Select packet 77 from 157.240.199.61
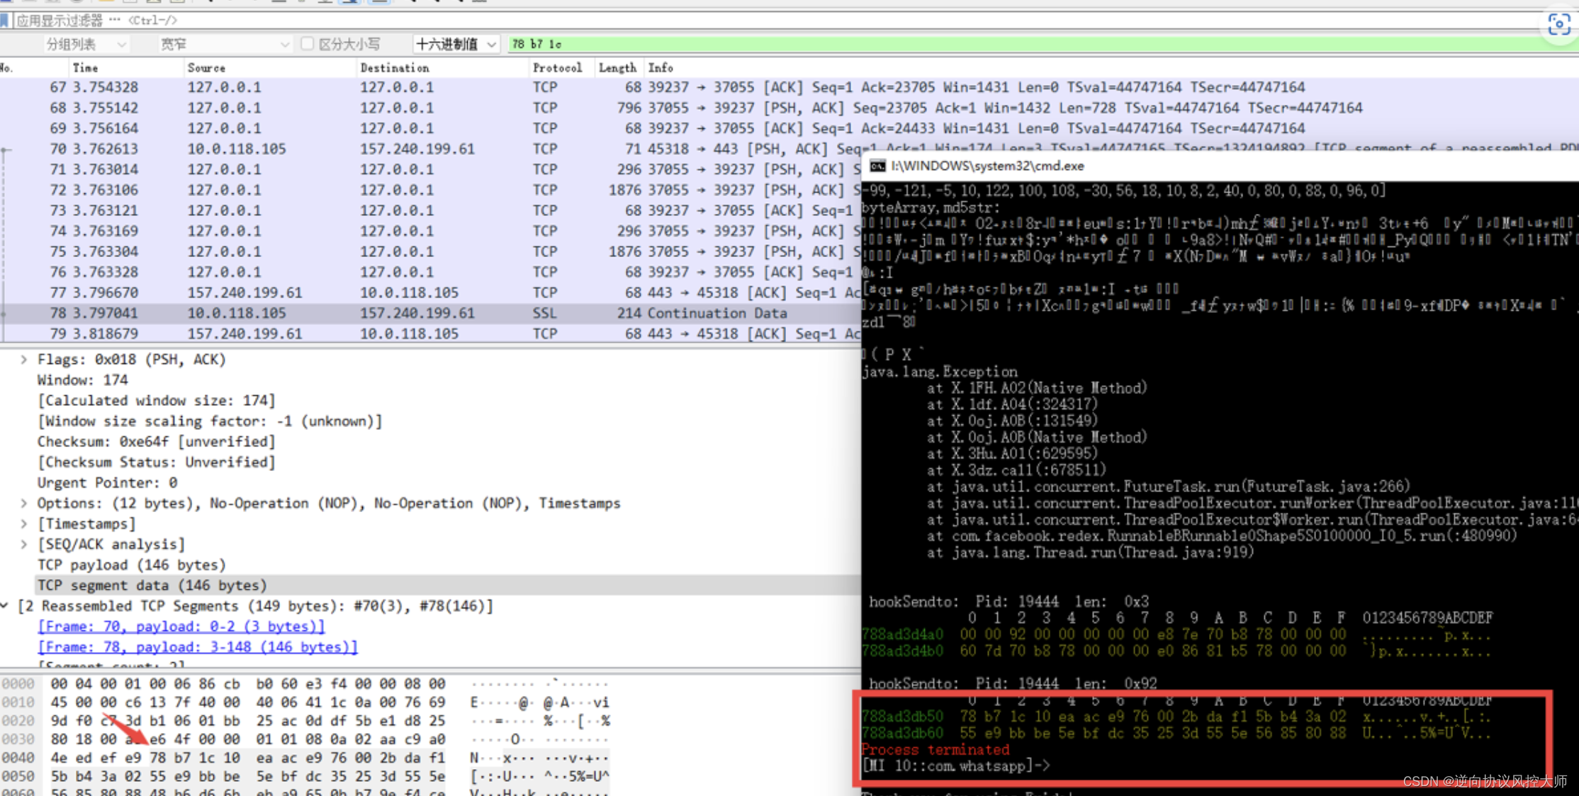The width and height of the screenshot is (1579, 796). click(x=430, y=292)
